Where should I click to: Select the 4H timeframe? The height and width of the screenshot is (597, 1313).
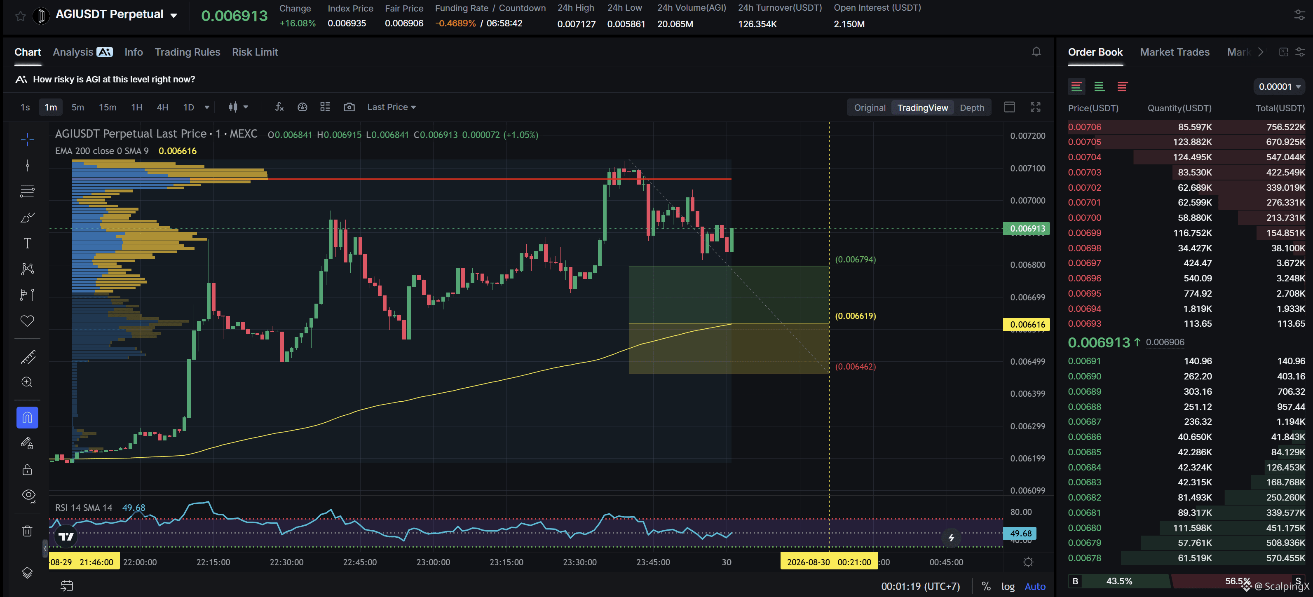(162, 107)
